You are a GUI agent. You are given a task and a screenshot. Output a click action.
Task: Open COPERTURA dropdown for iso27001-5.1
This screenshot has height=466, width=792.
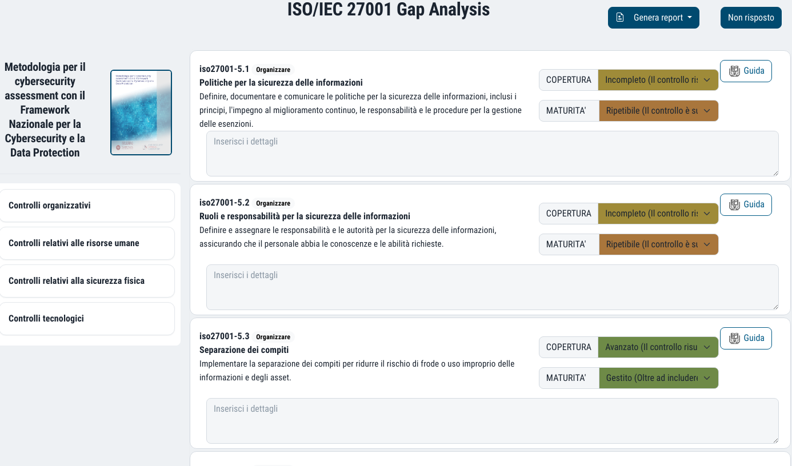(658, 80)
